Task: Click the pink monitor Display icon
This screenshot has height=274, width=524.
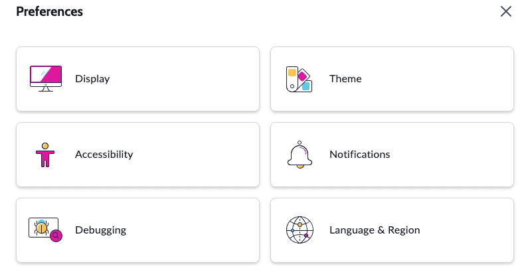Action: [x=46, y=79]
